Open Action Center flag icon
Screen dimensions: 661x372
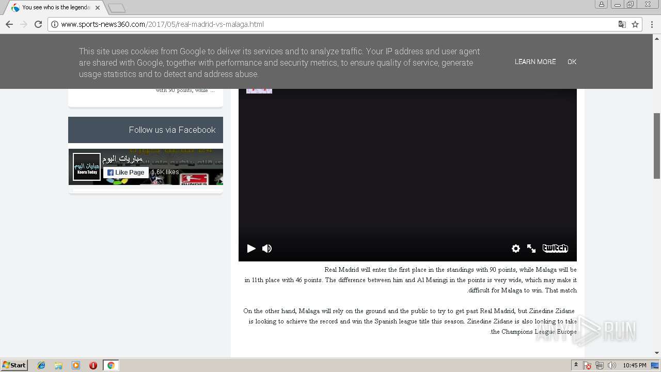point(587,365)
